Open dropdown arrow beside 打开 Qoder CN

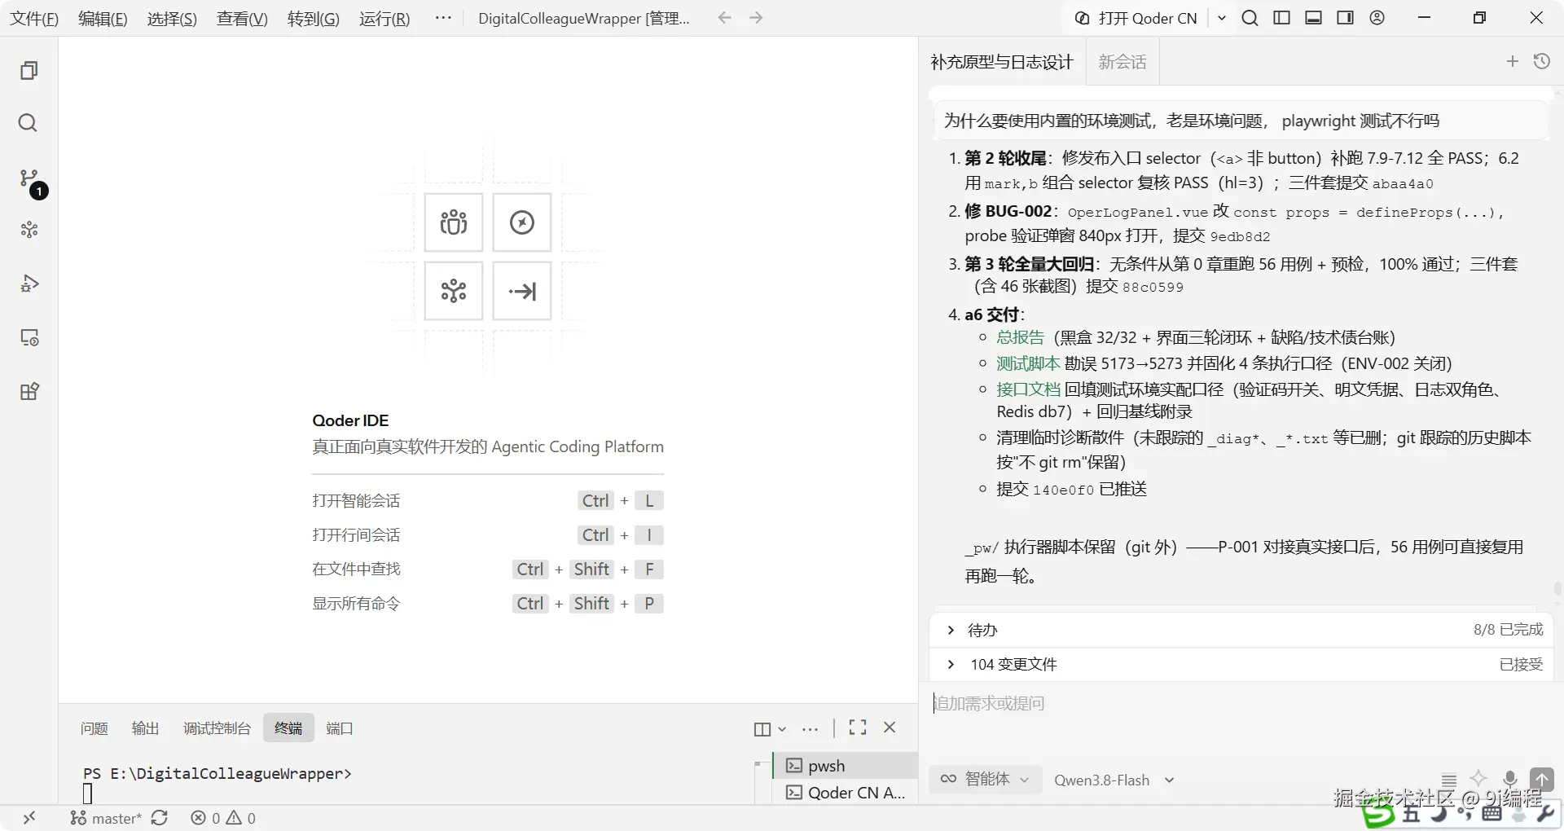(x=1222, y=18)
